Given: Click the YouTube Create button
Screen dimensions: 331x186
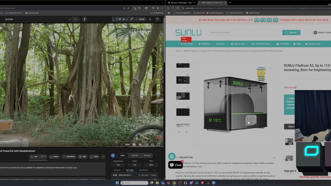Looking at the screenshot, I should tap(140, 19).
